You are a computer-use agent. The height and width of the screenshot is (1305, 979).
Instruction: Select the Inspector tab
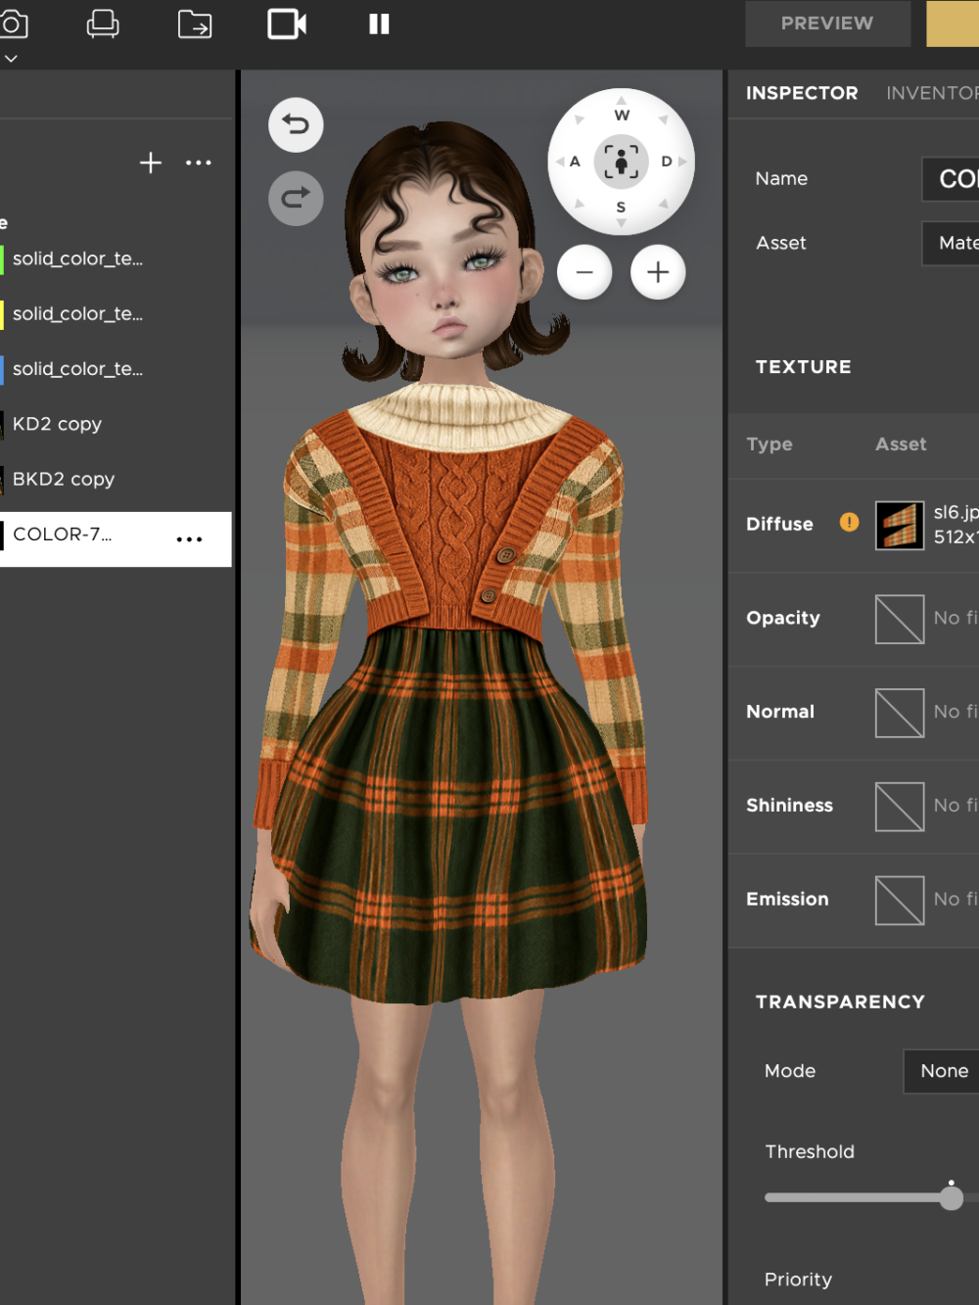click(802, 93)
